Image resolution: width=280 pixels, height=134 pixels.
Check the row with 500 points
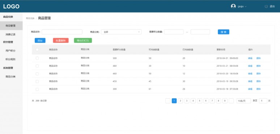coord(37,58)
